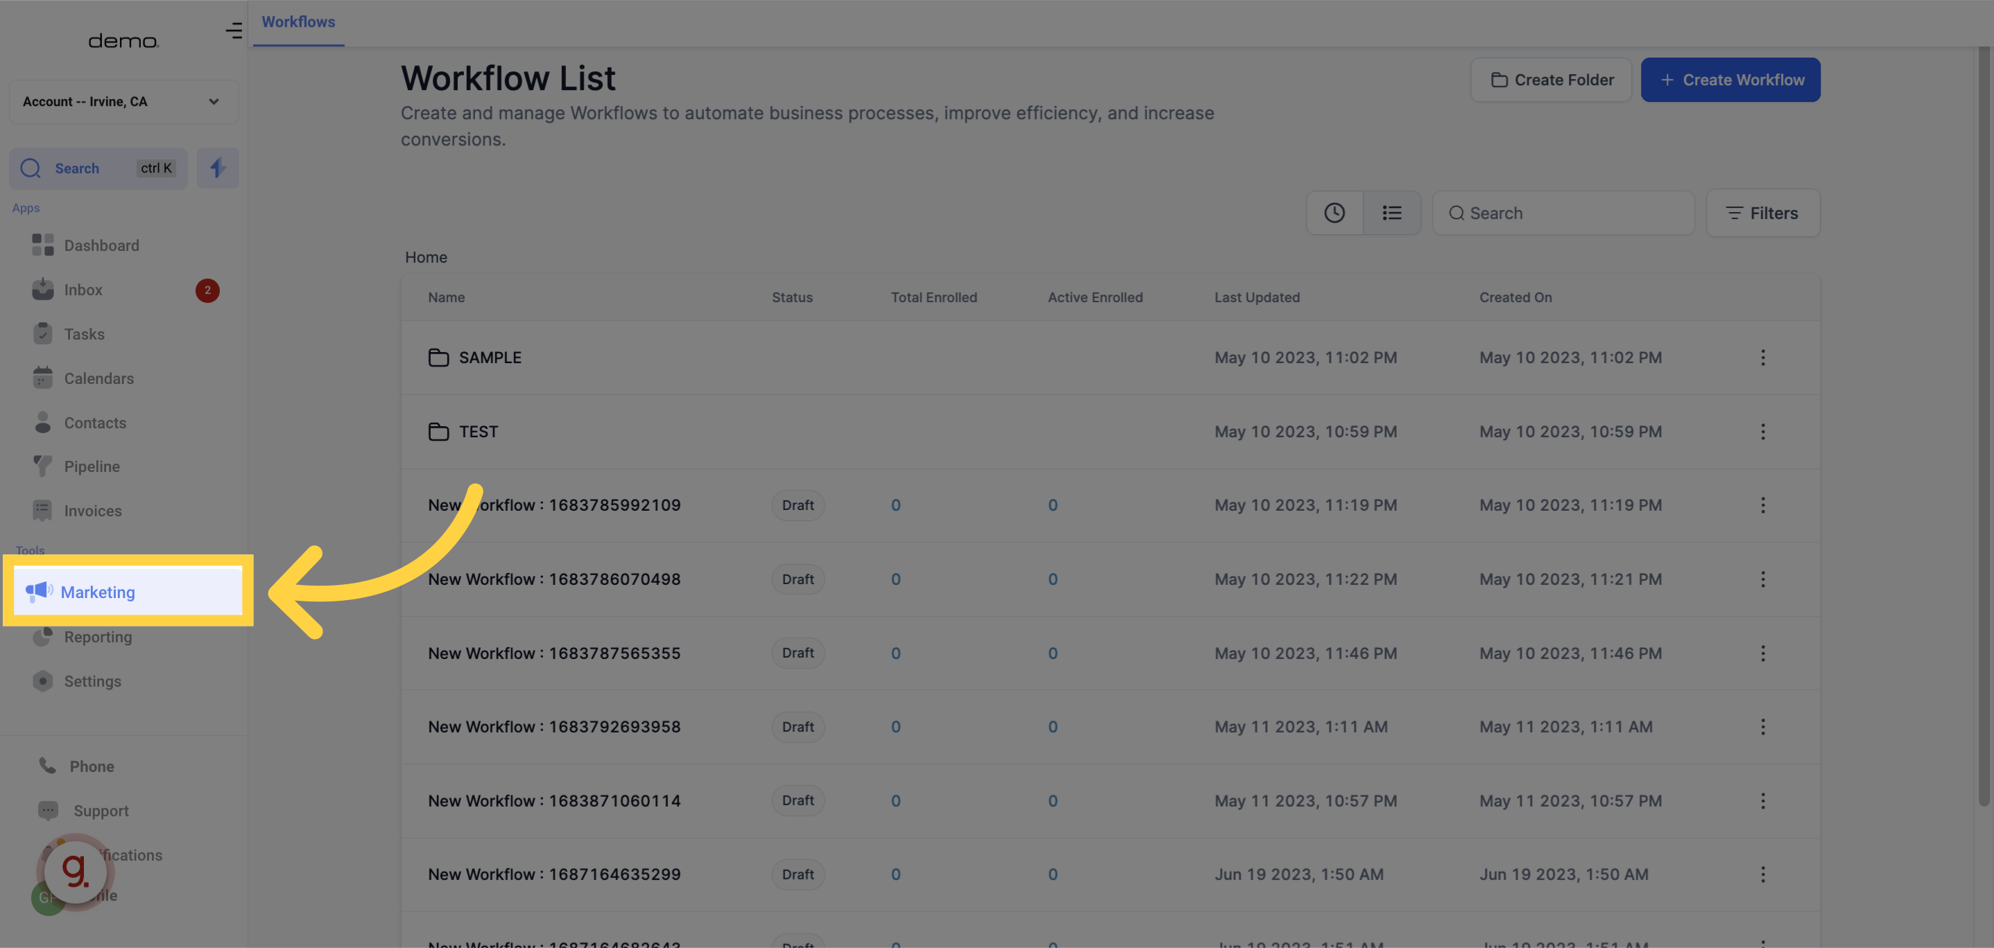Open Settings from the sidebar
The width and height of the screenshot is (1994, 948).
click(x=78, y=681)
